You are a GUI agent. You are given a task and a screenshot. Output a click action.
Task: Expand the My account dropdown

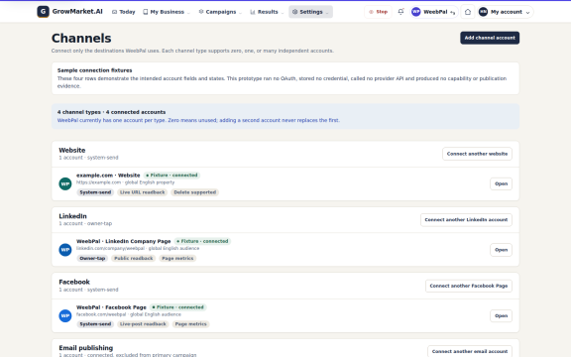click(x=506, y=12)
